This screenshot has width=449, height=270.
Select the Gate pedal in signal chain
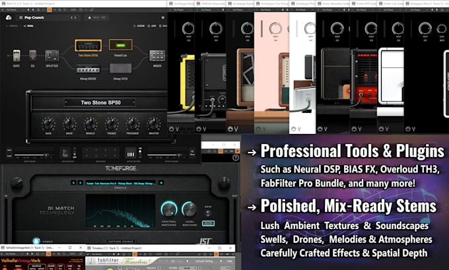[x=17, y=55]
